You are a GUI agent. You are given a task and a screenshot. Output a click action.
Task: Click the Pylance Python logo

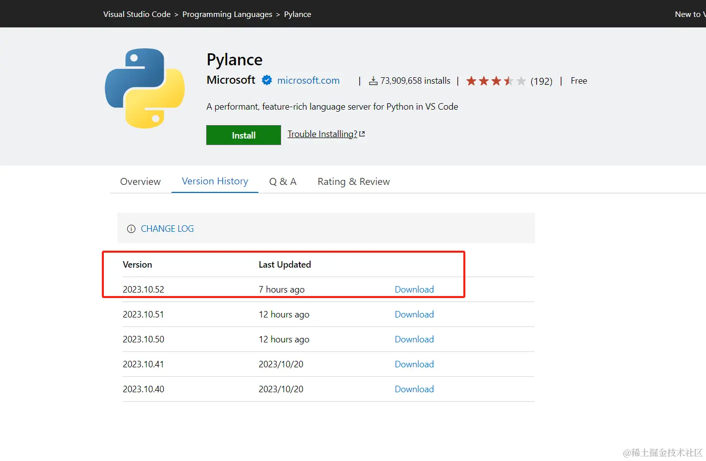[145, 88]
